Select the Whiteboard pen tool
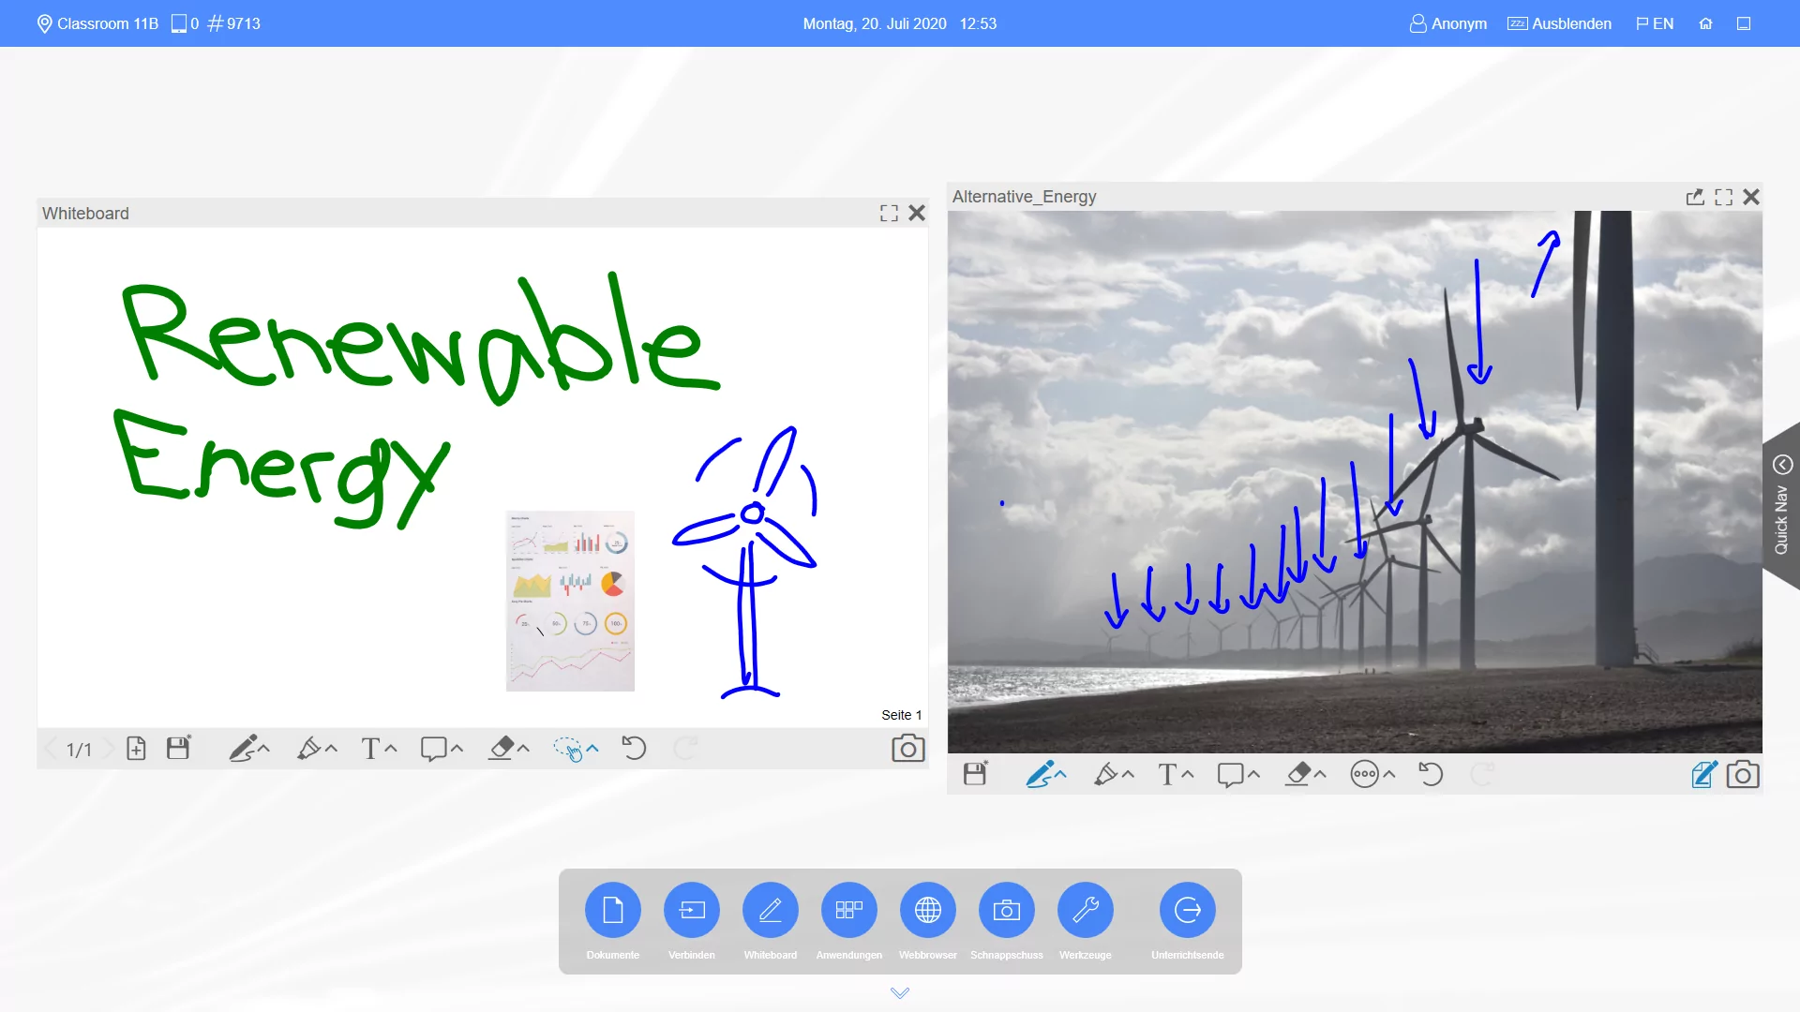 point(242,748)
